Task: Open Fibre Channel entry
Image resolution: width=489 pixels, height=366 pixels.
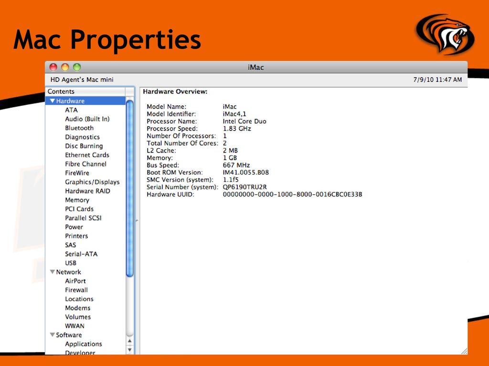Action: click(x=85, y=164)
